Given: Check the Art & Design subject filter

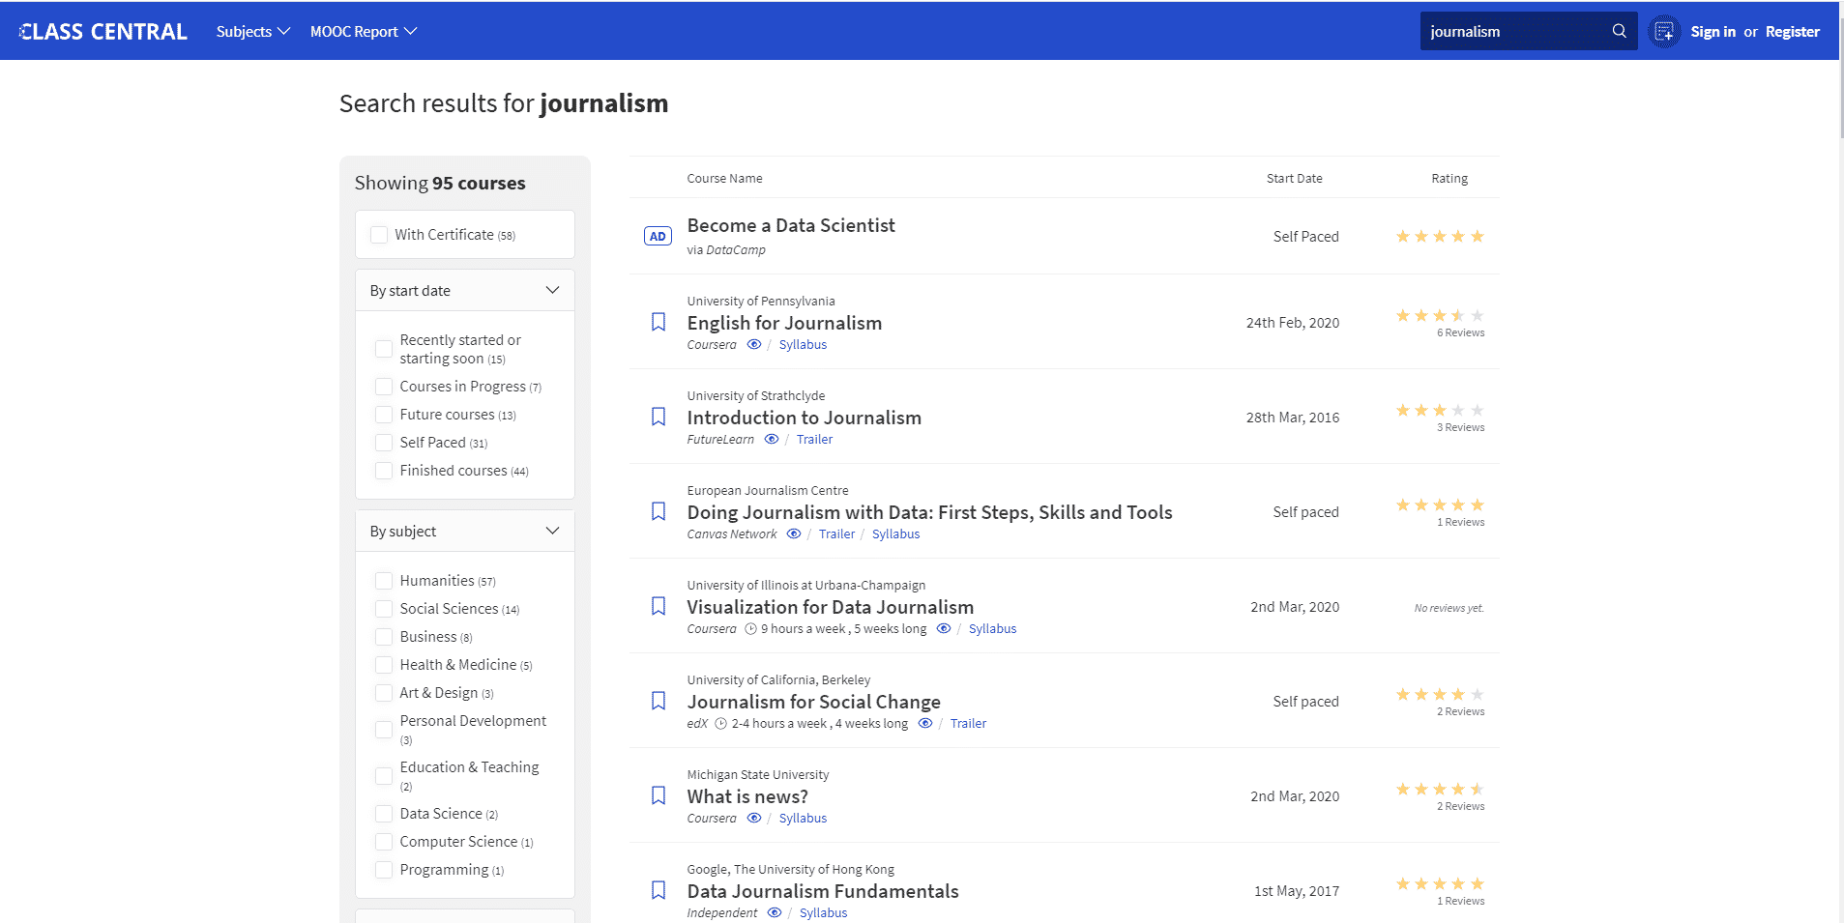Looking at the screenshot, I should 384,693.
